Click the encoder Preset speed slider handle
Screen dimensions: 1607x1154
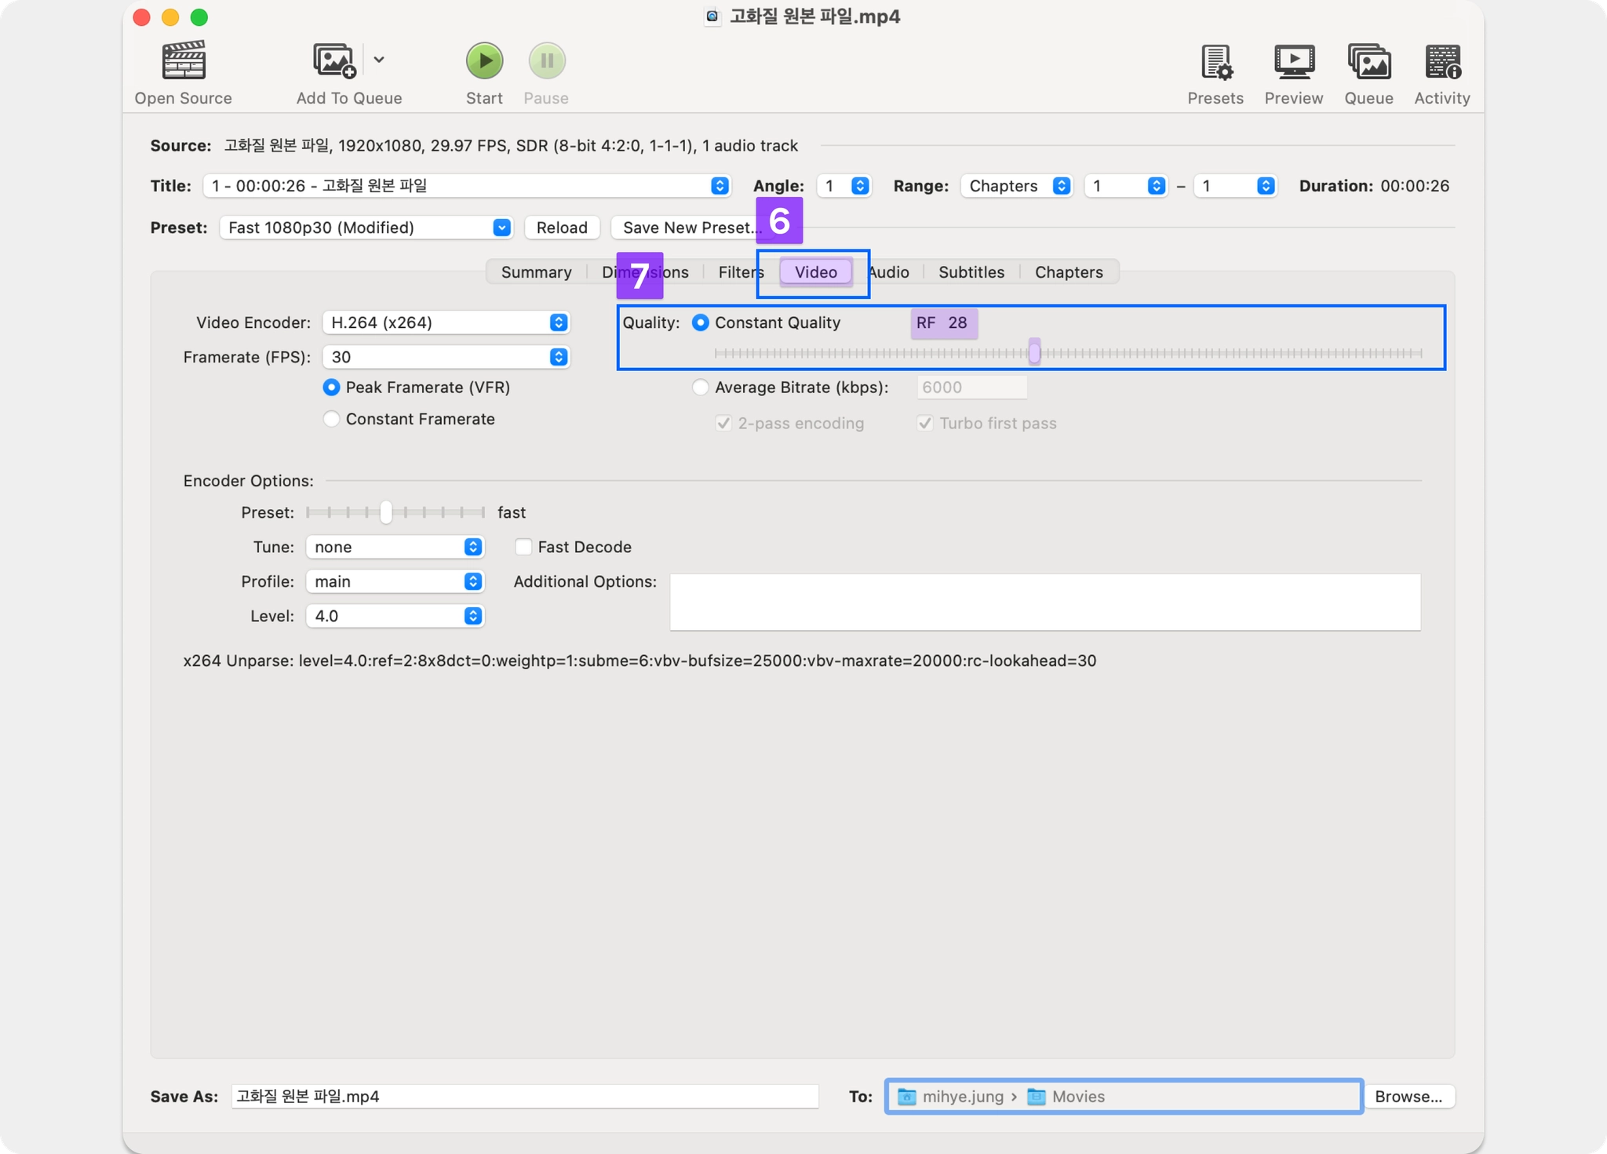click(385, 512)
